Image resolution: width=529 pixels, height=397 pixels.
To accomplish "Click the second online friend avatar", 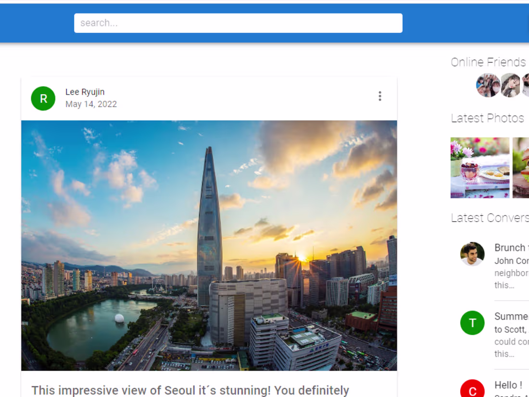I will point(511,85).
